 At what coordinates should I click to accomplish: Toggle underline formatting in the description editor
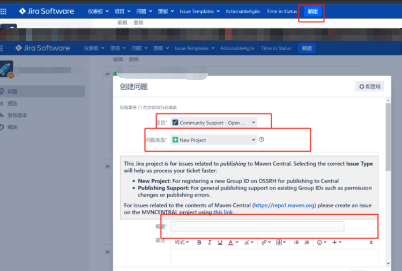[220, 242]
